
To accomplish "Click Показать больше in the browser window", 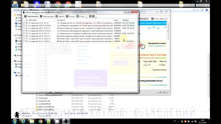I will [x=160, y=70].
